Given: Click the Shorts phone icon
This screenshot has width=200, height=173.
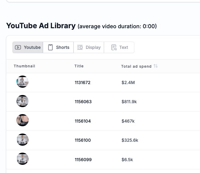Looking at the screenshot, I should [50, 47].
